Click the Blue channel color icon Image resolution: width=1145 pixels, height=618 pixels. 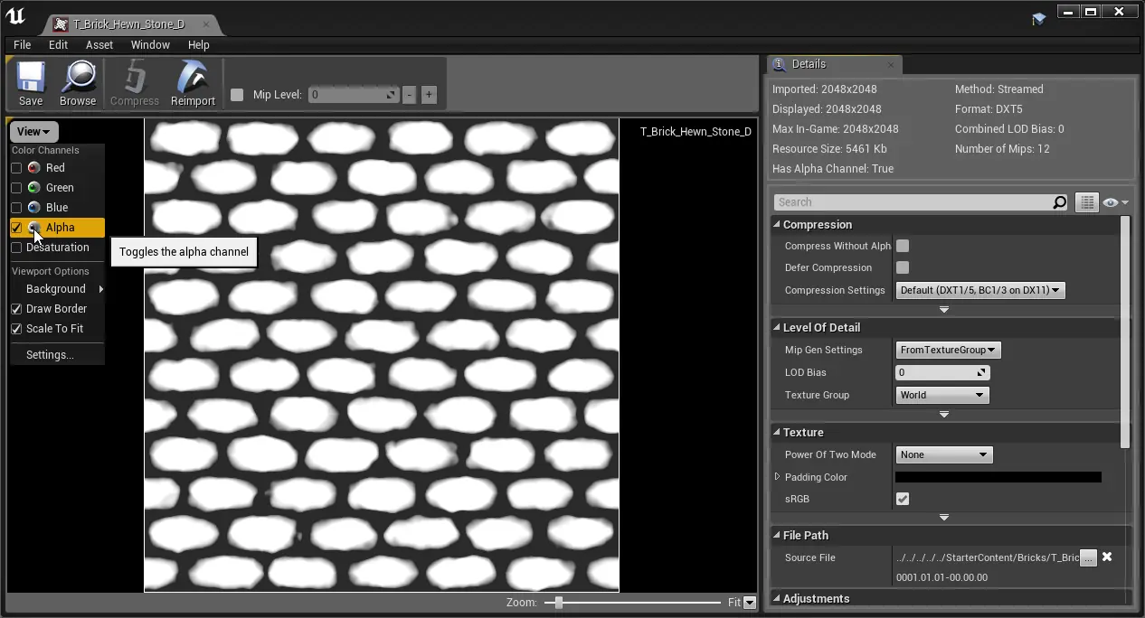(x=33, y=208)
